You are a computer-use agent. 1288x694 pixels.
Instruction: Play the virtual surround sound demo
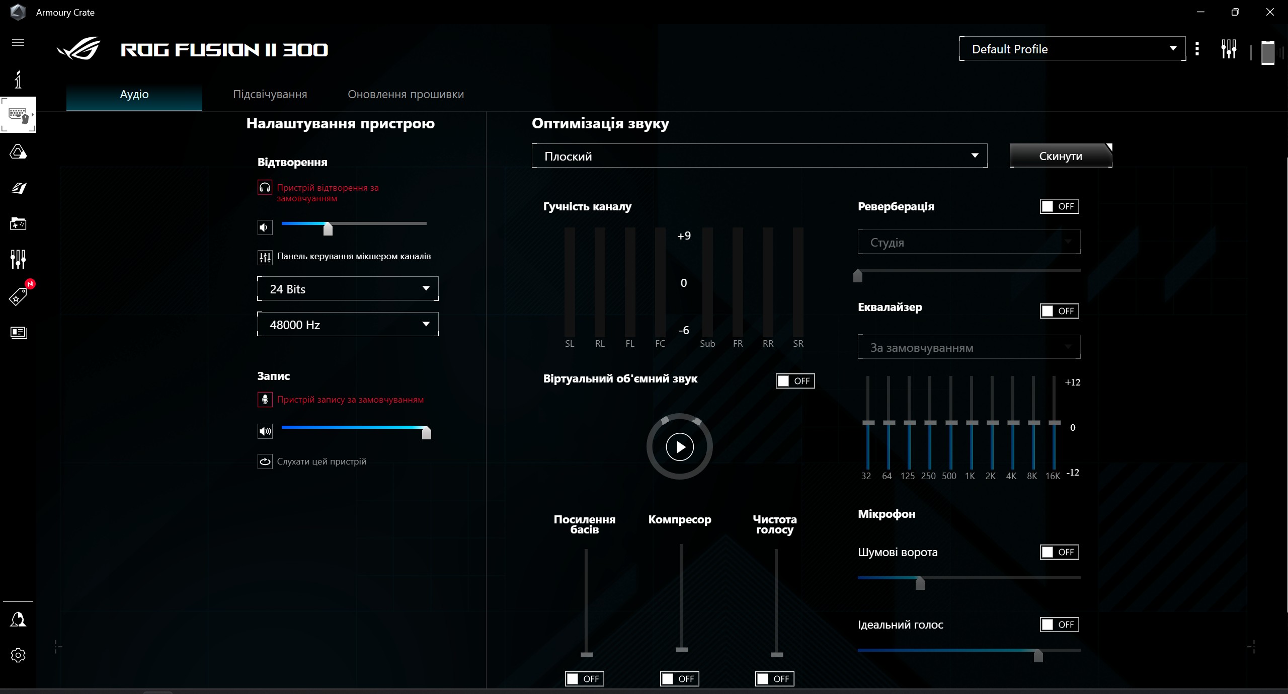[x=680, y=447]
